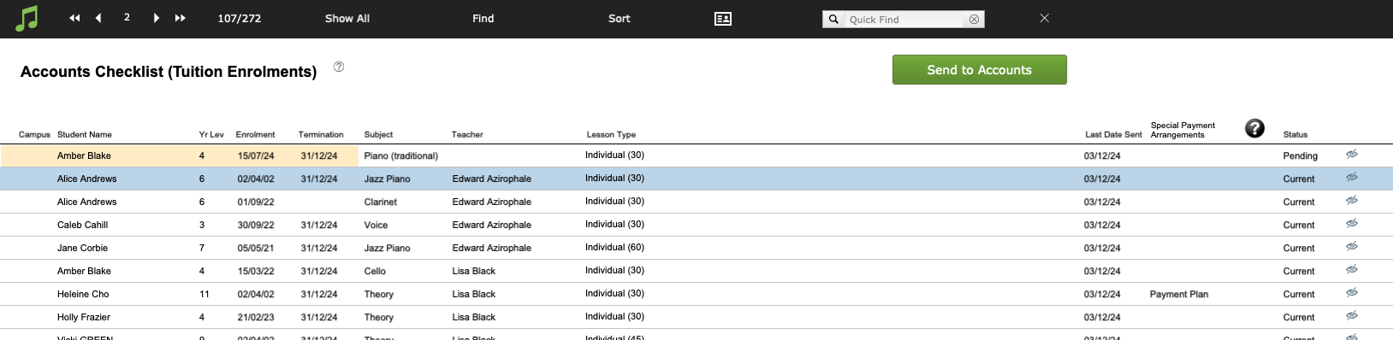Go to the previous record

(98, 18)
